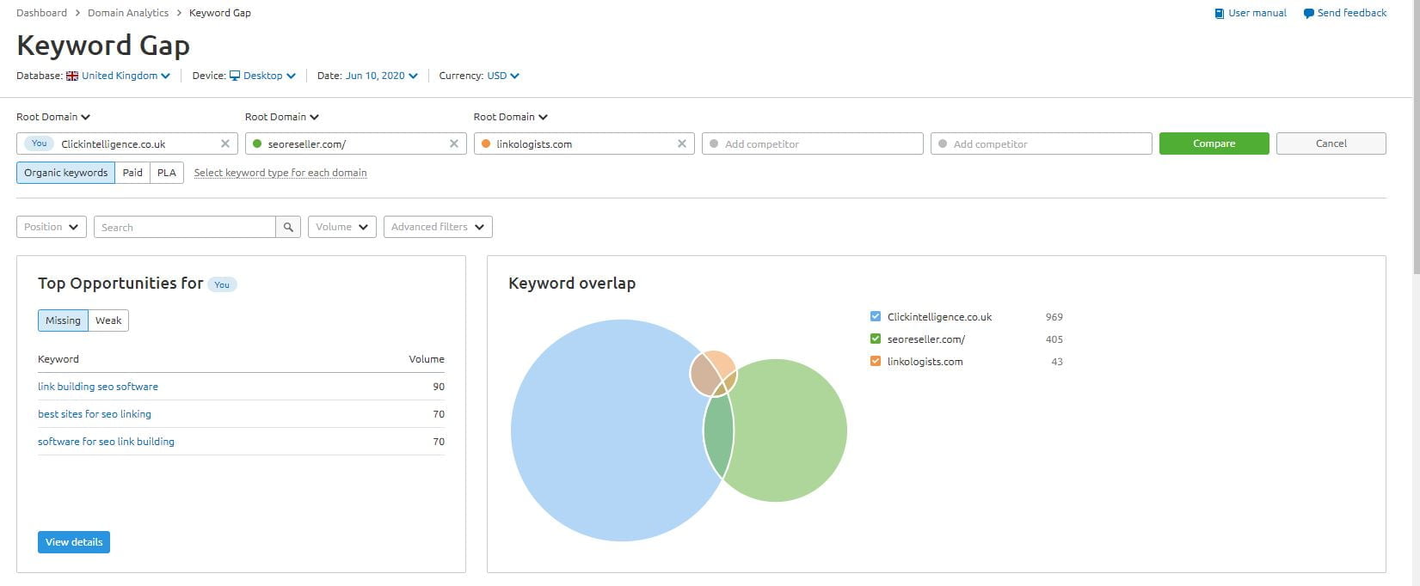Switch to the Paid keywords tab
The image size is (1420, 586).
click(x=132, y=173)
